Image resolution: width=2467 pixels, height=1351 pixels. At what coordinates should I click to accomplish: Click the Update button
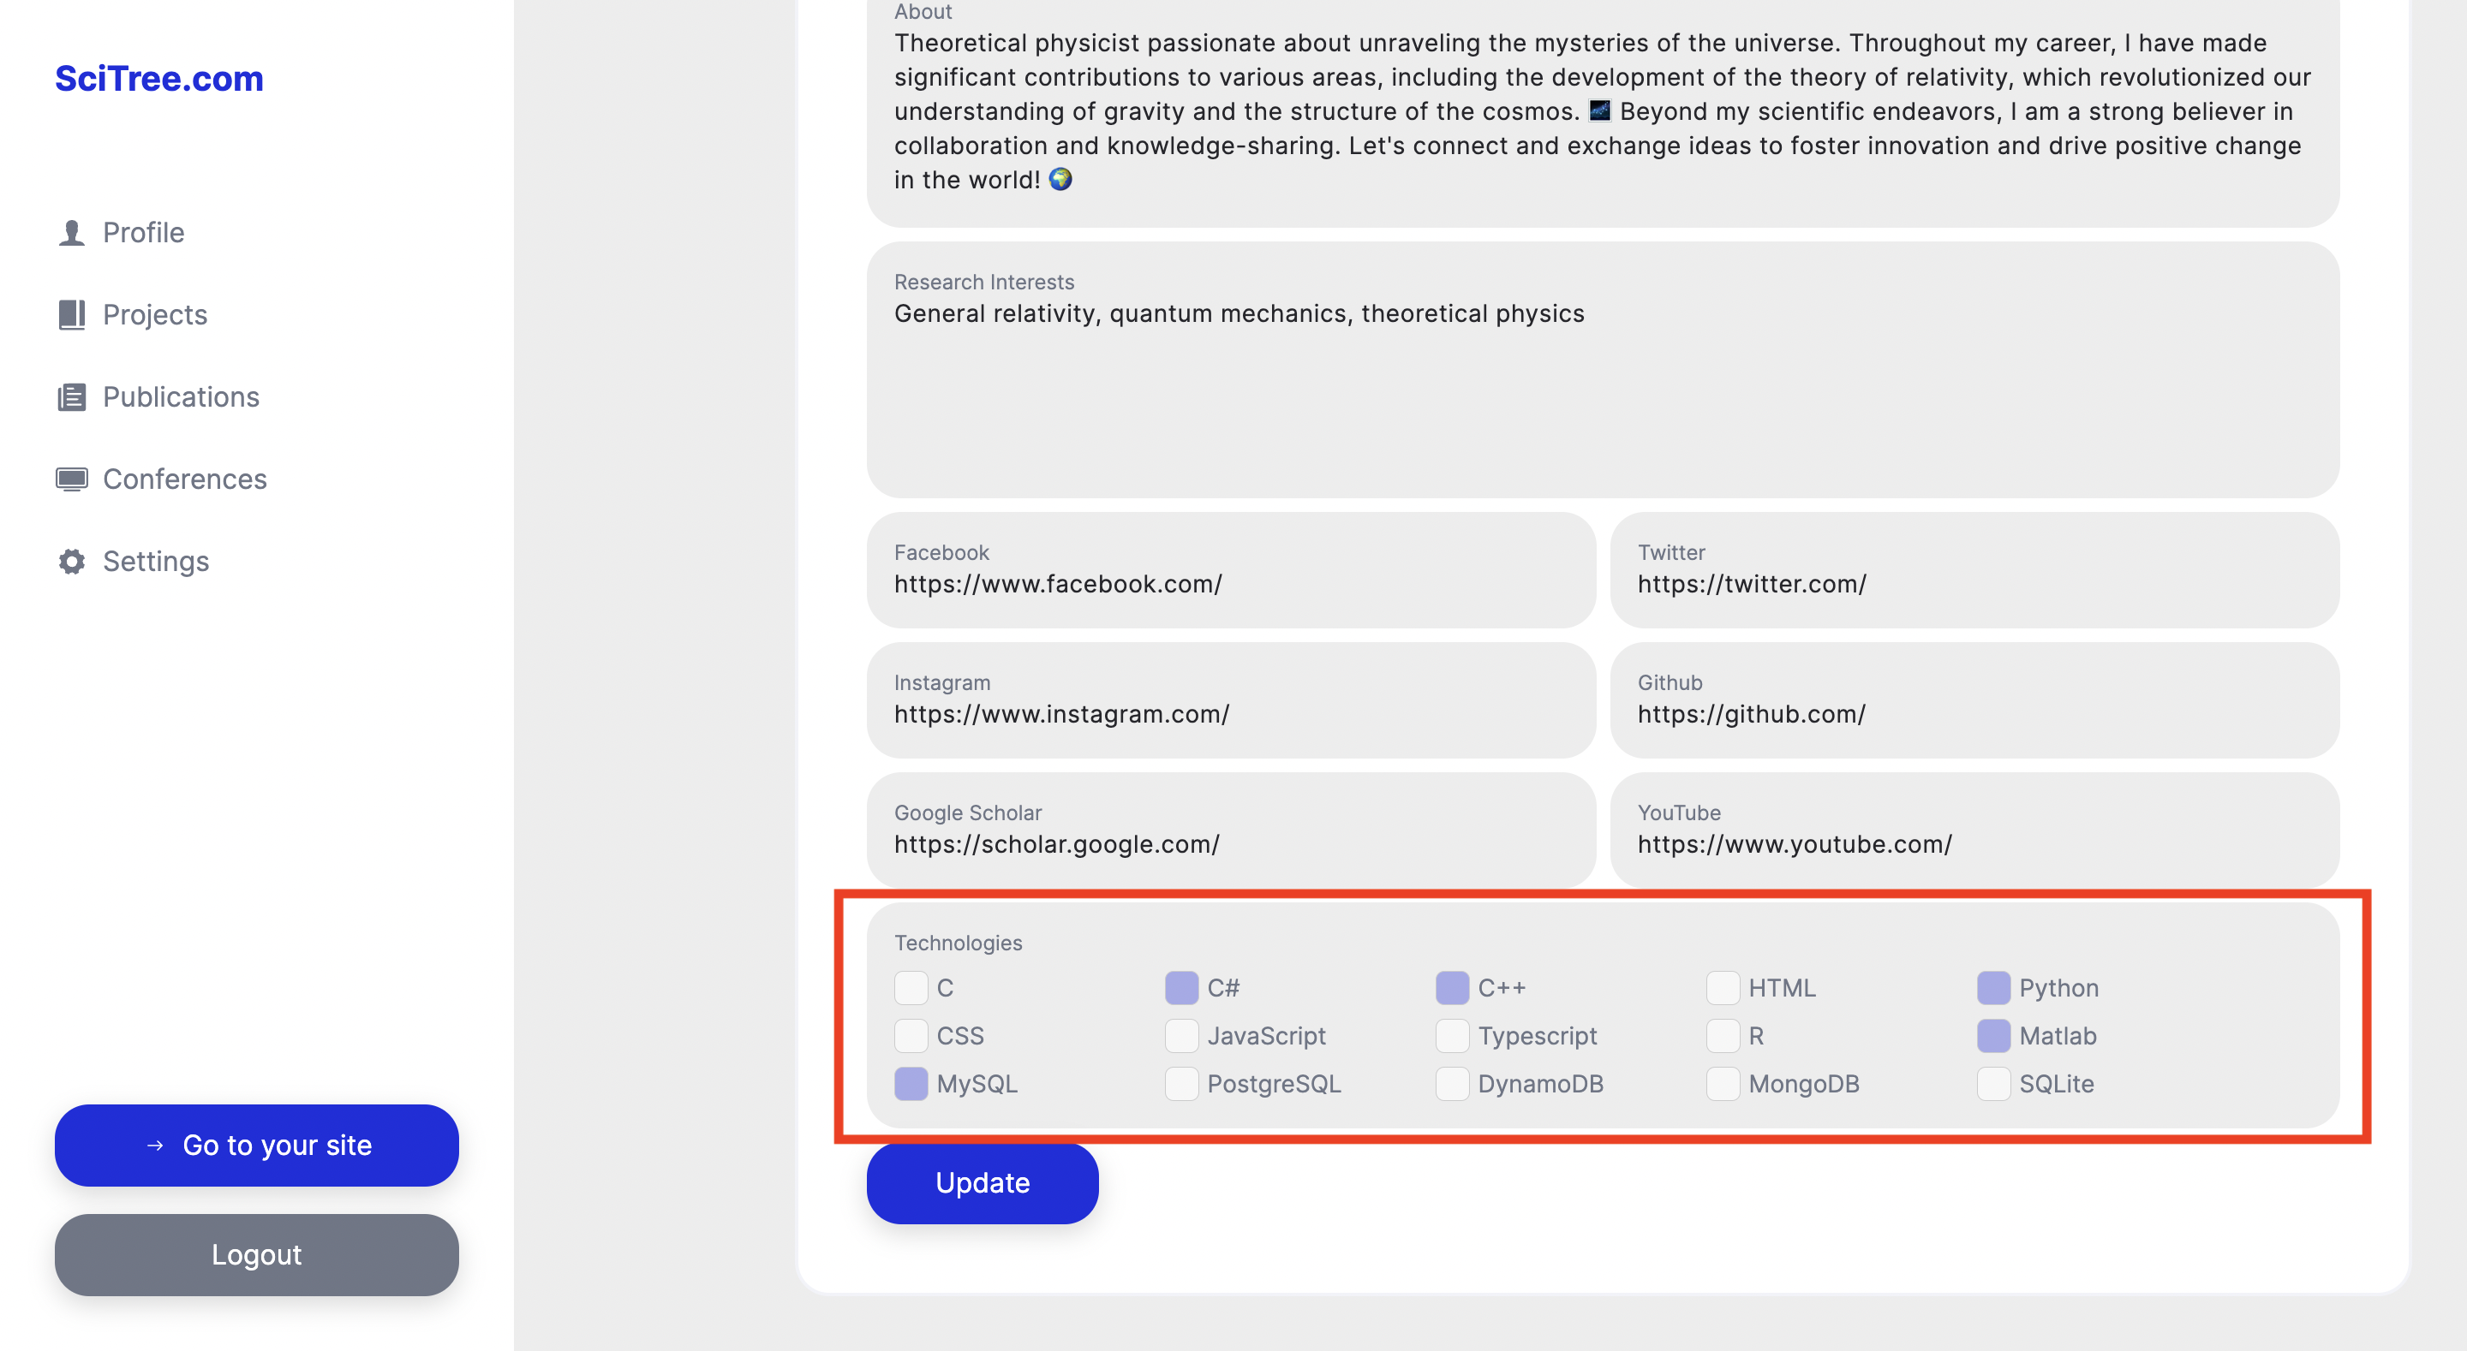(983, 1183)
